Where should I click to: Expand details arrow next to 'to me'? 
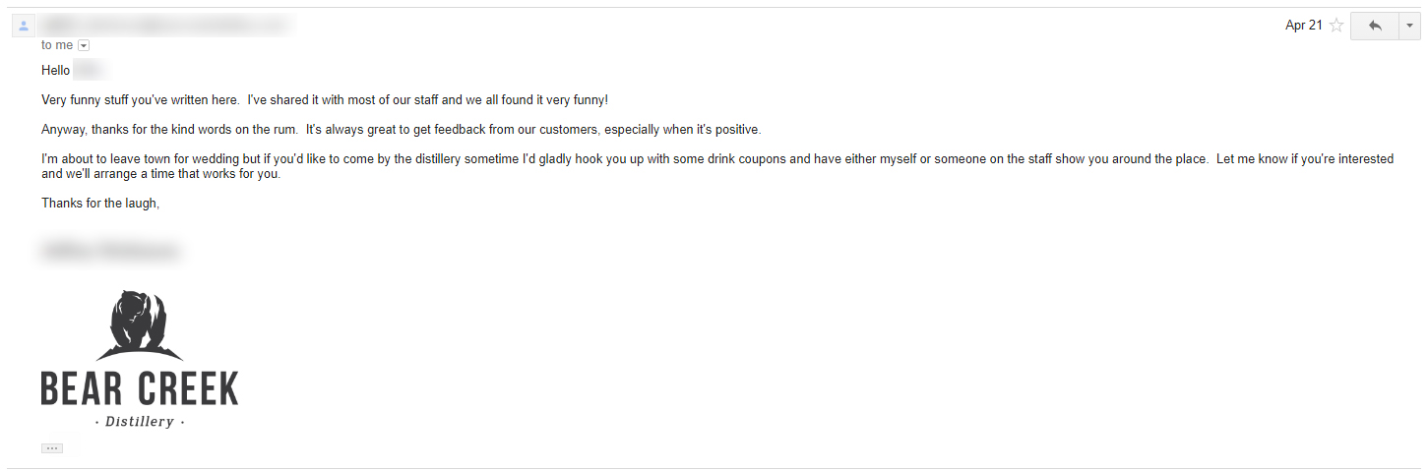point(84,45)
